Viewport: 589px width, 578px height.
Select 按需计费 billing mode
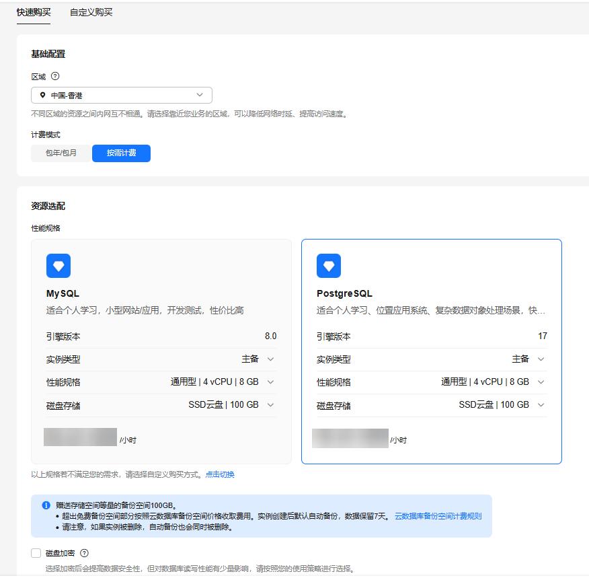[x=121, y=153]
